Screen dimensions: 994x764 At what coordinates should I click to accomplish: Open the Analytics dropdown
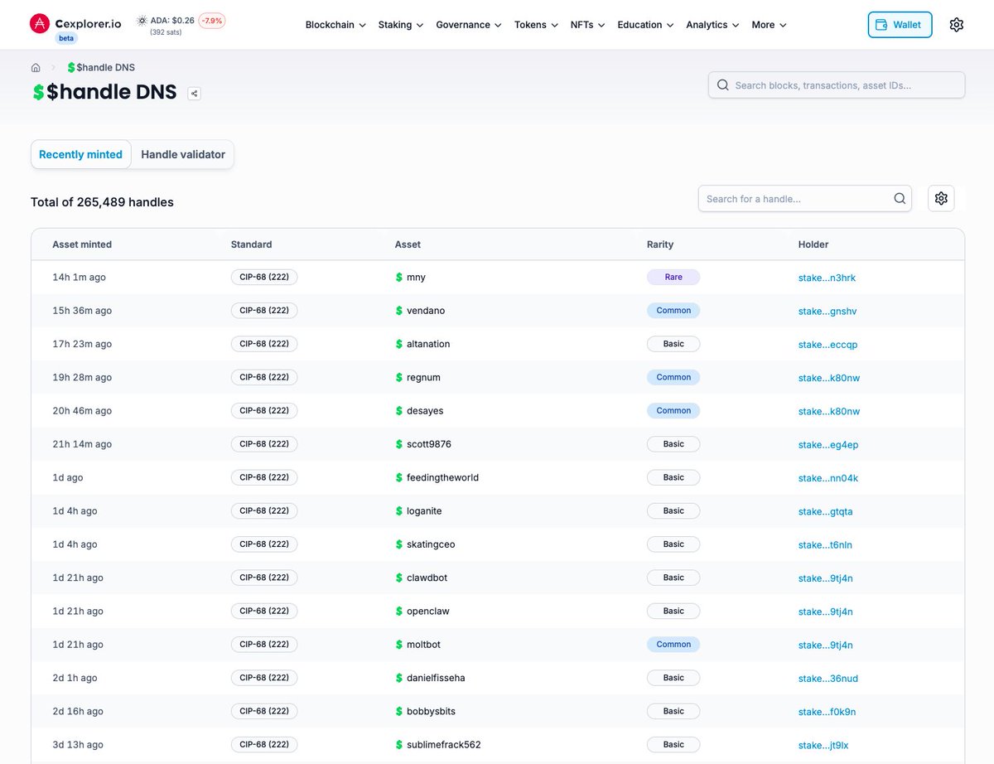[712, 25]
